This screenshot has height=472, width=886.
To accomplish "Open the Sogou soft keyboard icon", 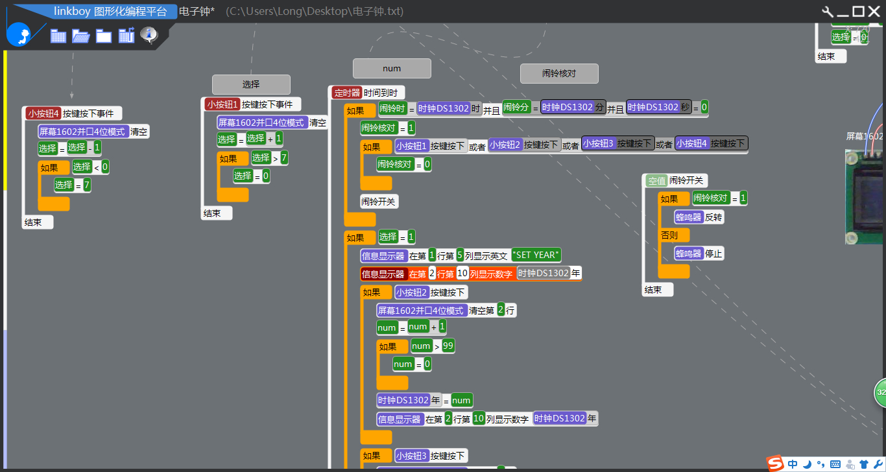I will pos(835,464).
